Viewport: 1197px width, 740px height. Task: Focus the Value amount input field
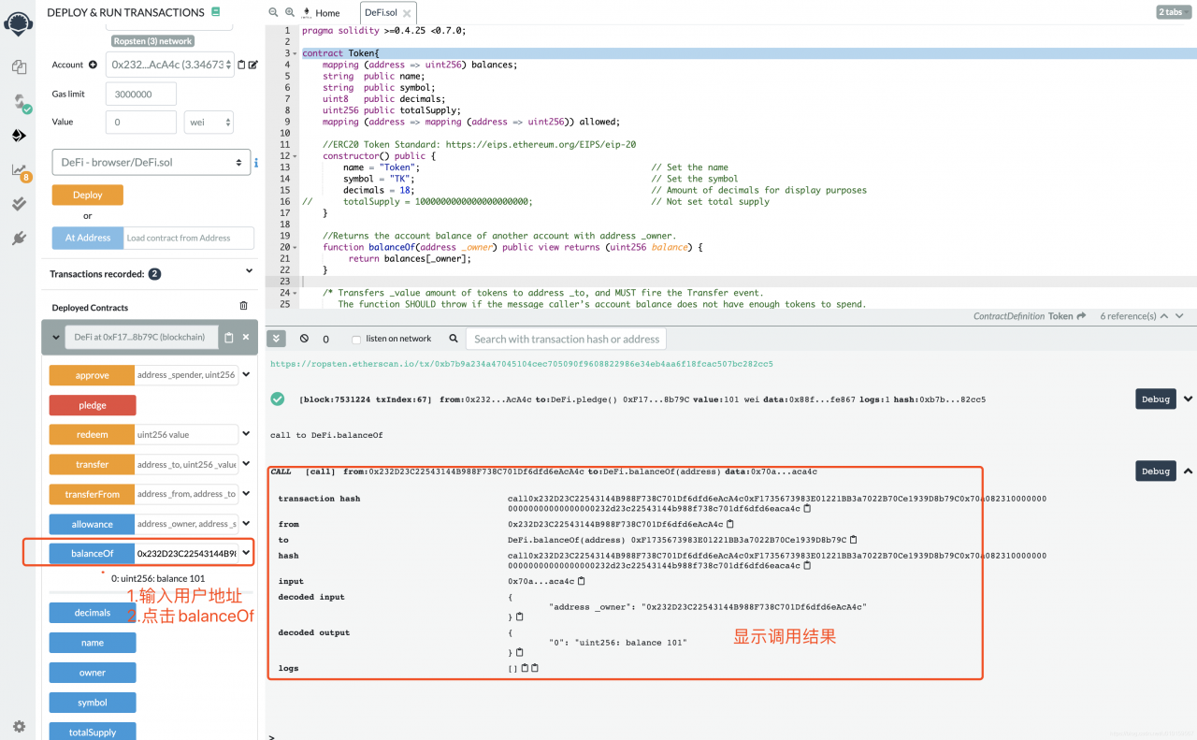point(141,122)
